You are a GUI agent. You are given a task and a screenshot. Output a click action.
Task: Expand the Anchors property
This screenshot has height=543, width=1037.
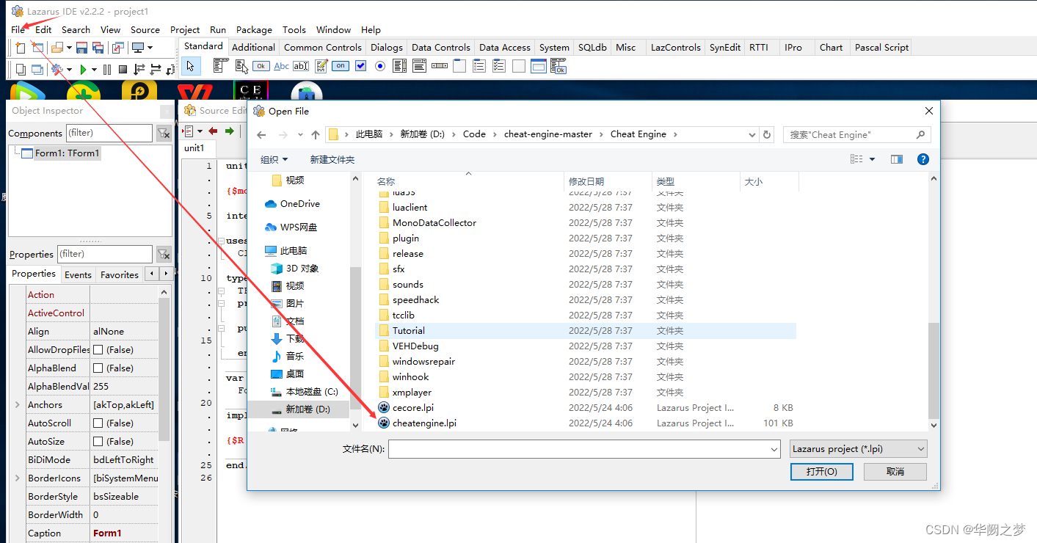[18, 405]
